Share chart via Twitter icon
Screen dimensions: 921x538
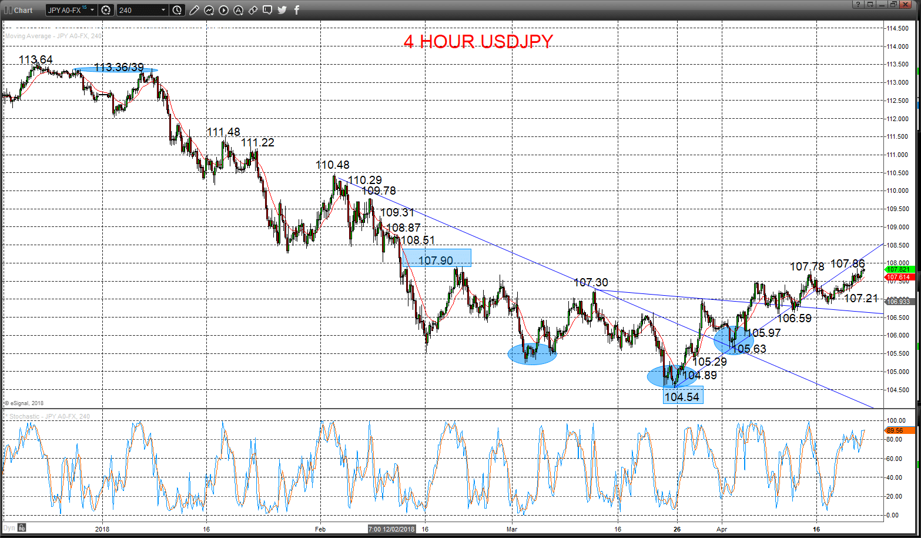282,10
